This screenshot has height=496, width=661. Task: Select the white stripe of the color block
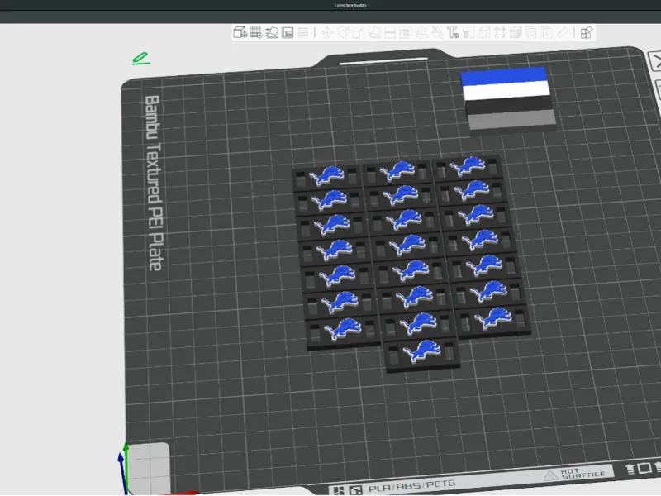coord(506,89)
